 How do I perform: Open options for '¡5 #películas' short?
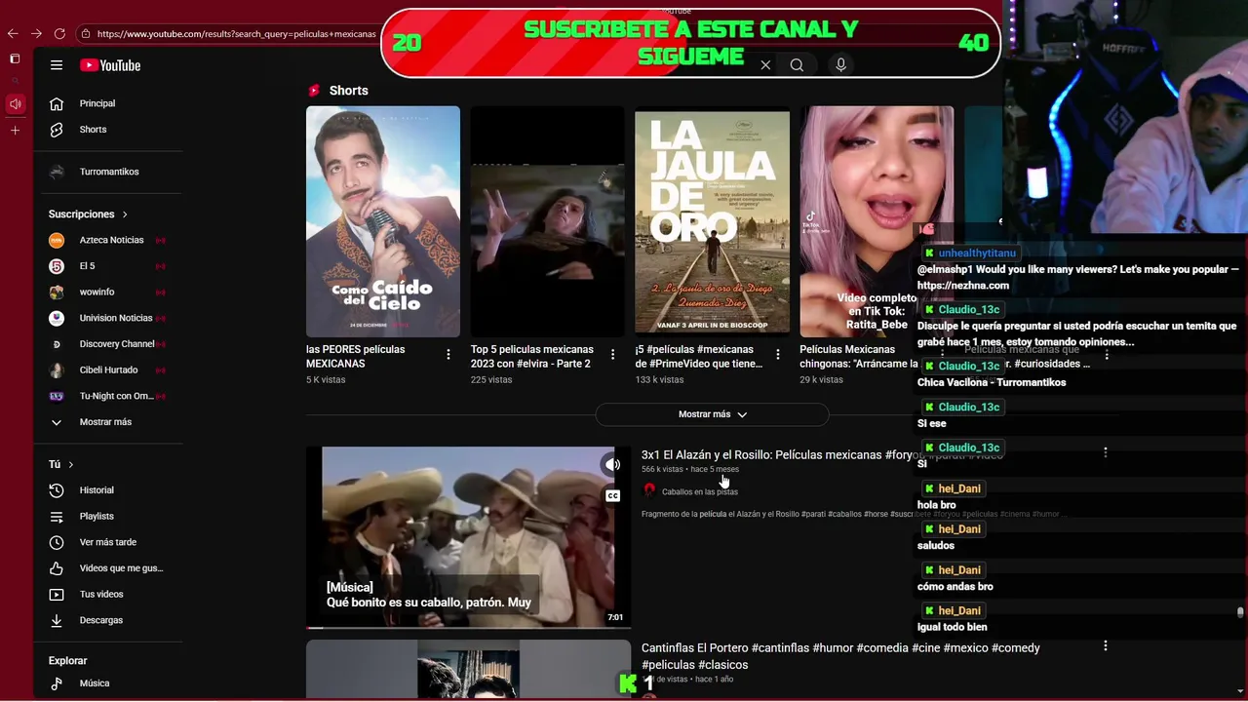click(x=777, y=354)
